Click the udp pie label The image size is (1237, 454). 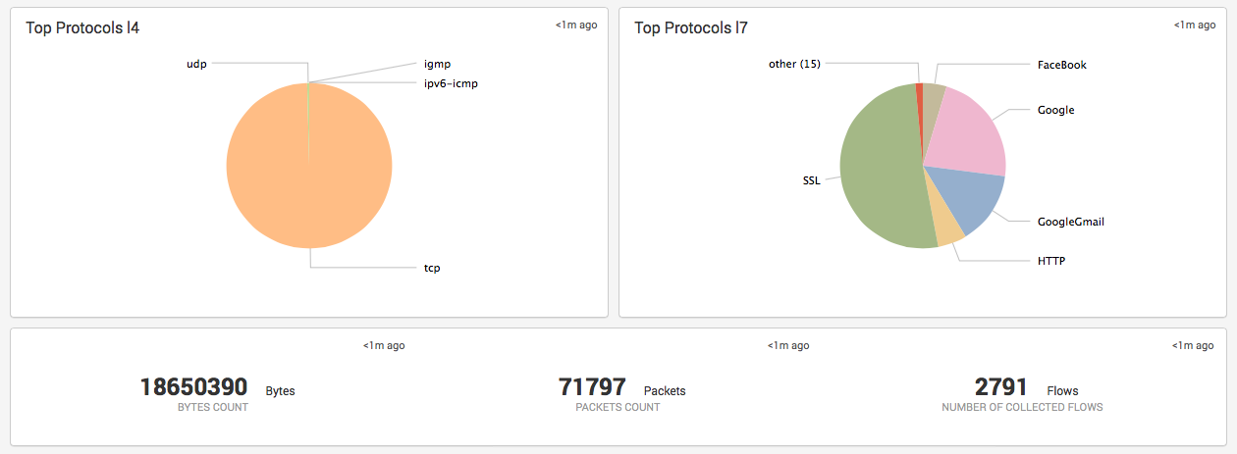point(196,64)
